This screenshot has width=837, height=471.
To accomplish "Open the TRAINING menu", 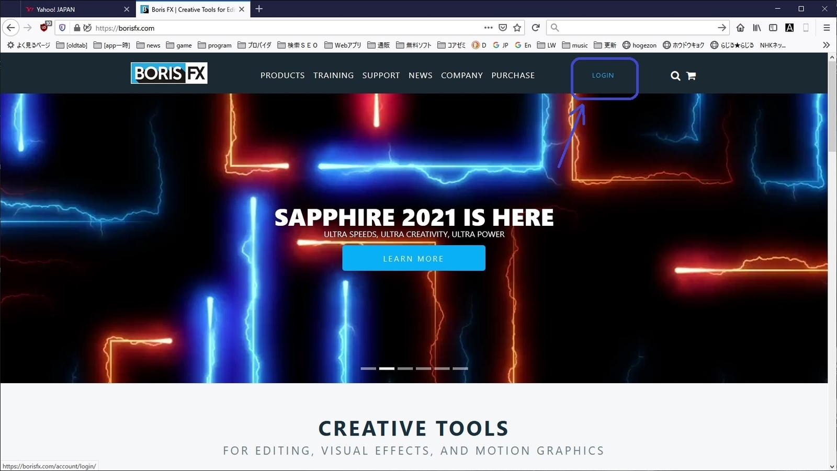I will click(x=334, y=75).
